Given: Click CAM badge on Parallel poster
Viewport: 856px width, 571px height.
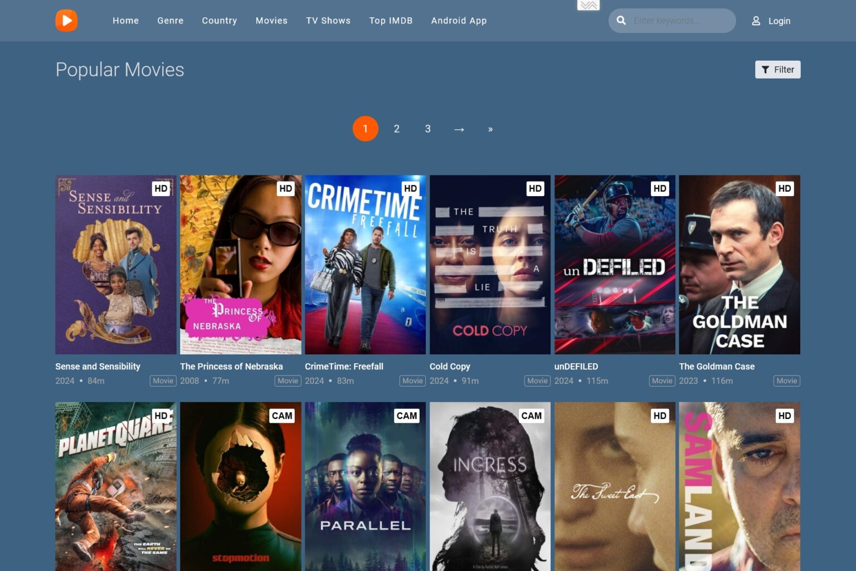Looking at the screenshot, I should click(x=407, y=416).
